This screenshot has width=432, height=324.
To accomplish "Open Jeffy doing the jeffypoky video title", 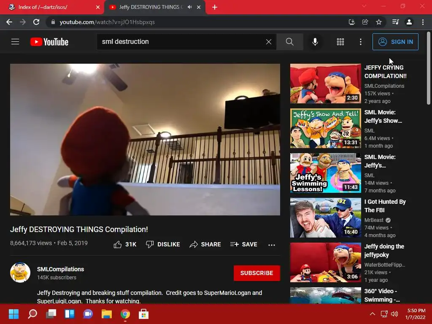I will pyautogui.click(x=384, y=251).
